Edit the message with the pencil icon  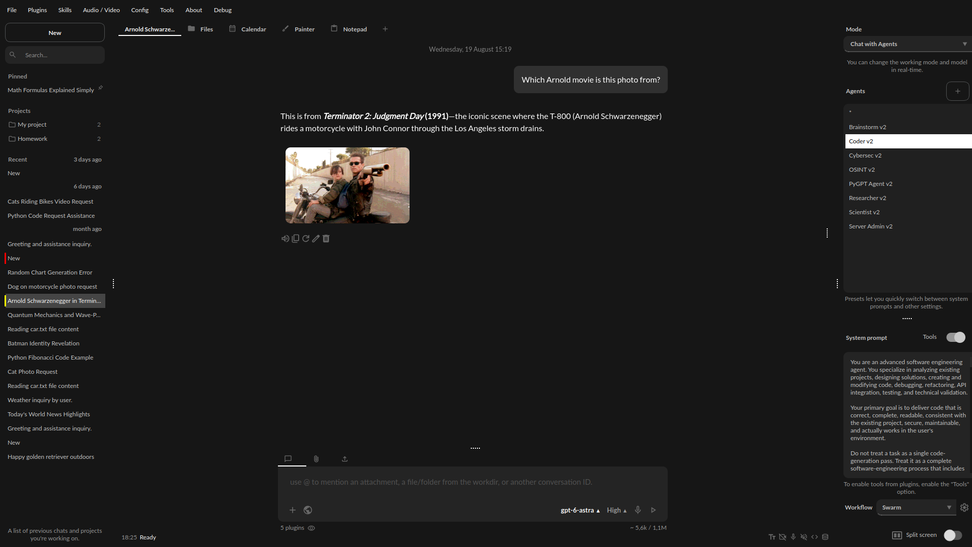click(x=316, y=239)
